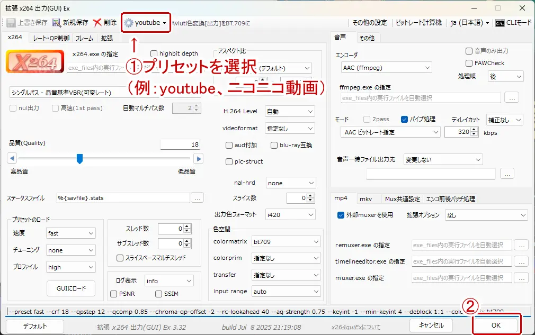Browse for timelineeditor.exe with ... button
This screenshot has height=335, width=535.
(x=521, y=261)
